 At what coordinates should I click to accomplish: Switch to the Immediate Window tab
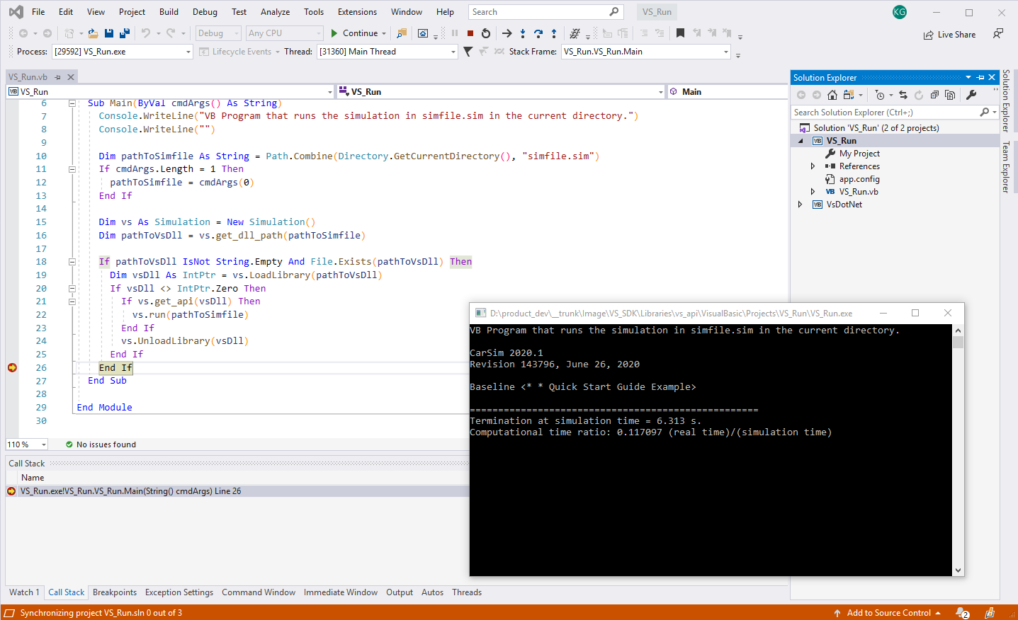[x=341, y=592]
